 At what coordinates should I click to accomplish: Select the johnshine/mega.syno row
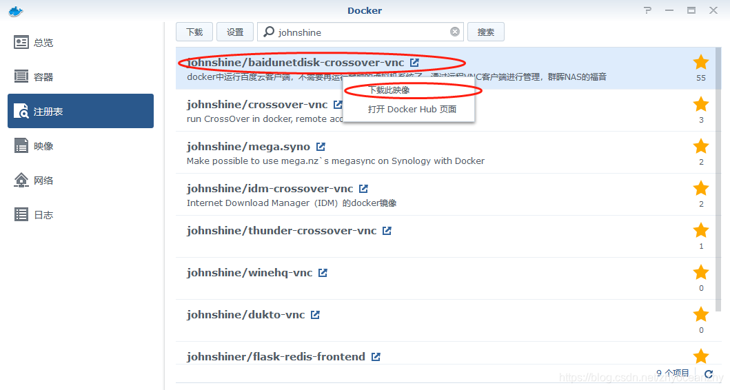point(445,153)
